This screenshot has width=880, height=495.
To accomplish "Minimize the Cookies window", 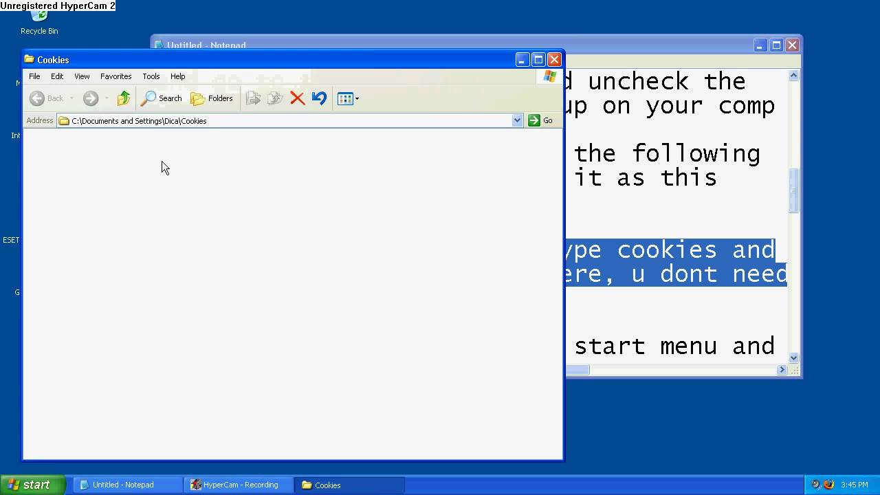I will [522, 60].
